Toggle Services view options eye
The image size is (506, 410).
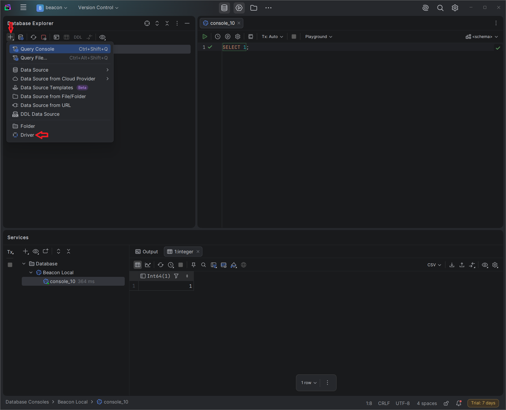pyautogui.click(x=36, y=251)
